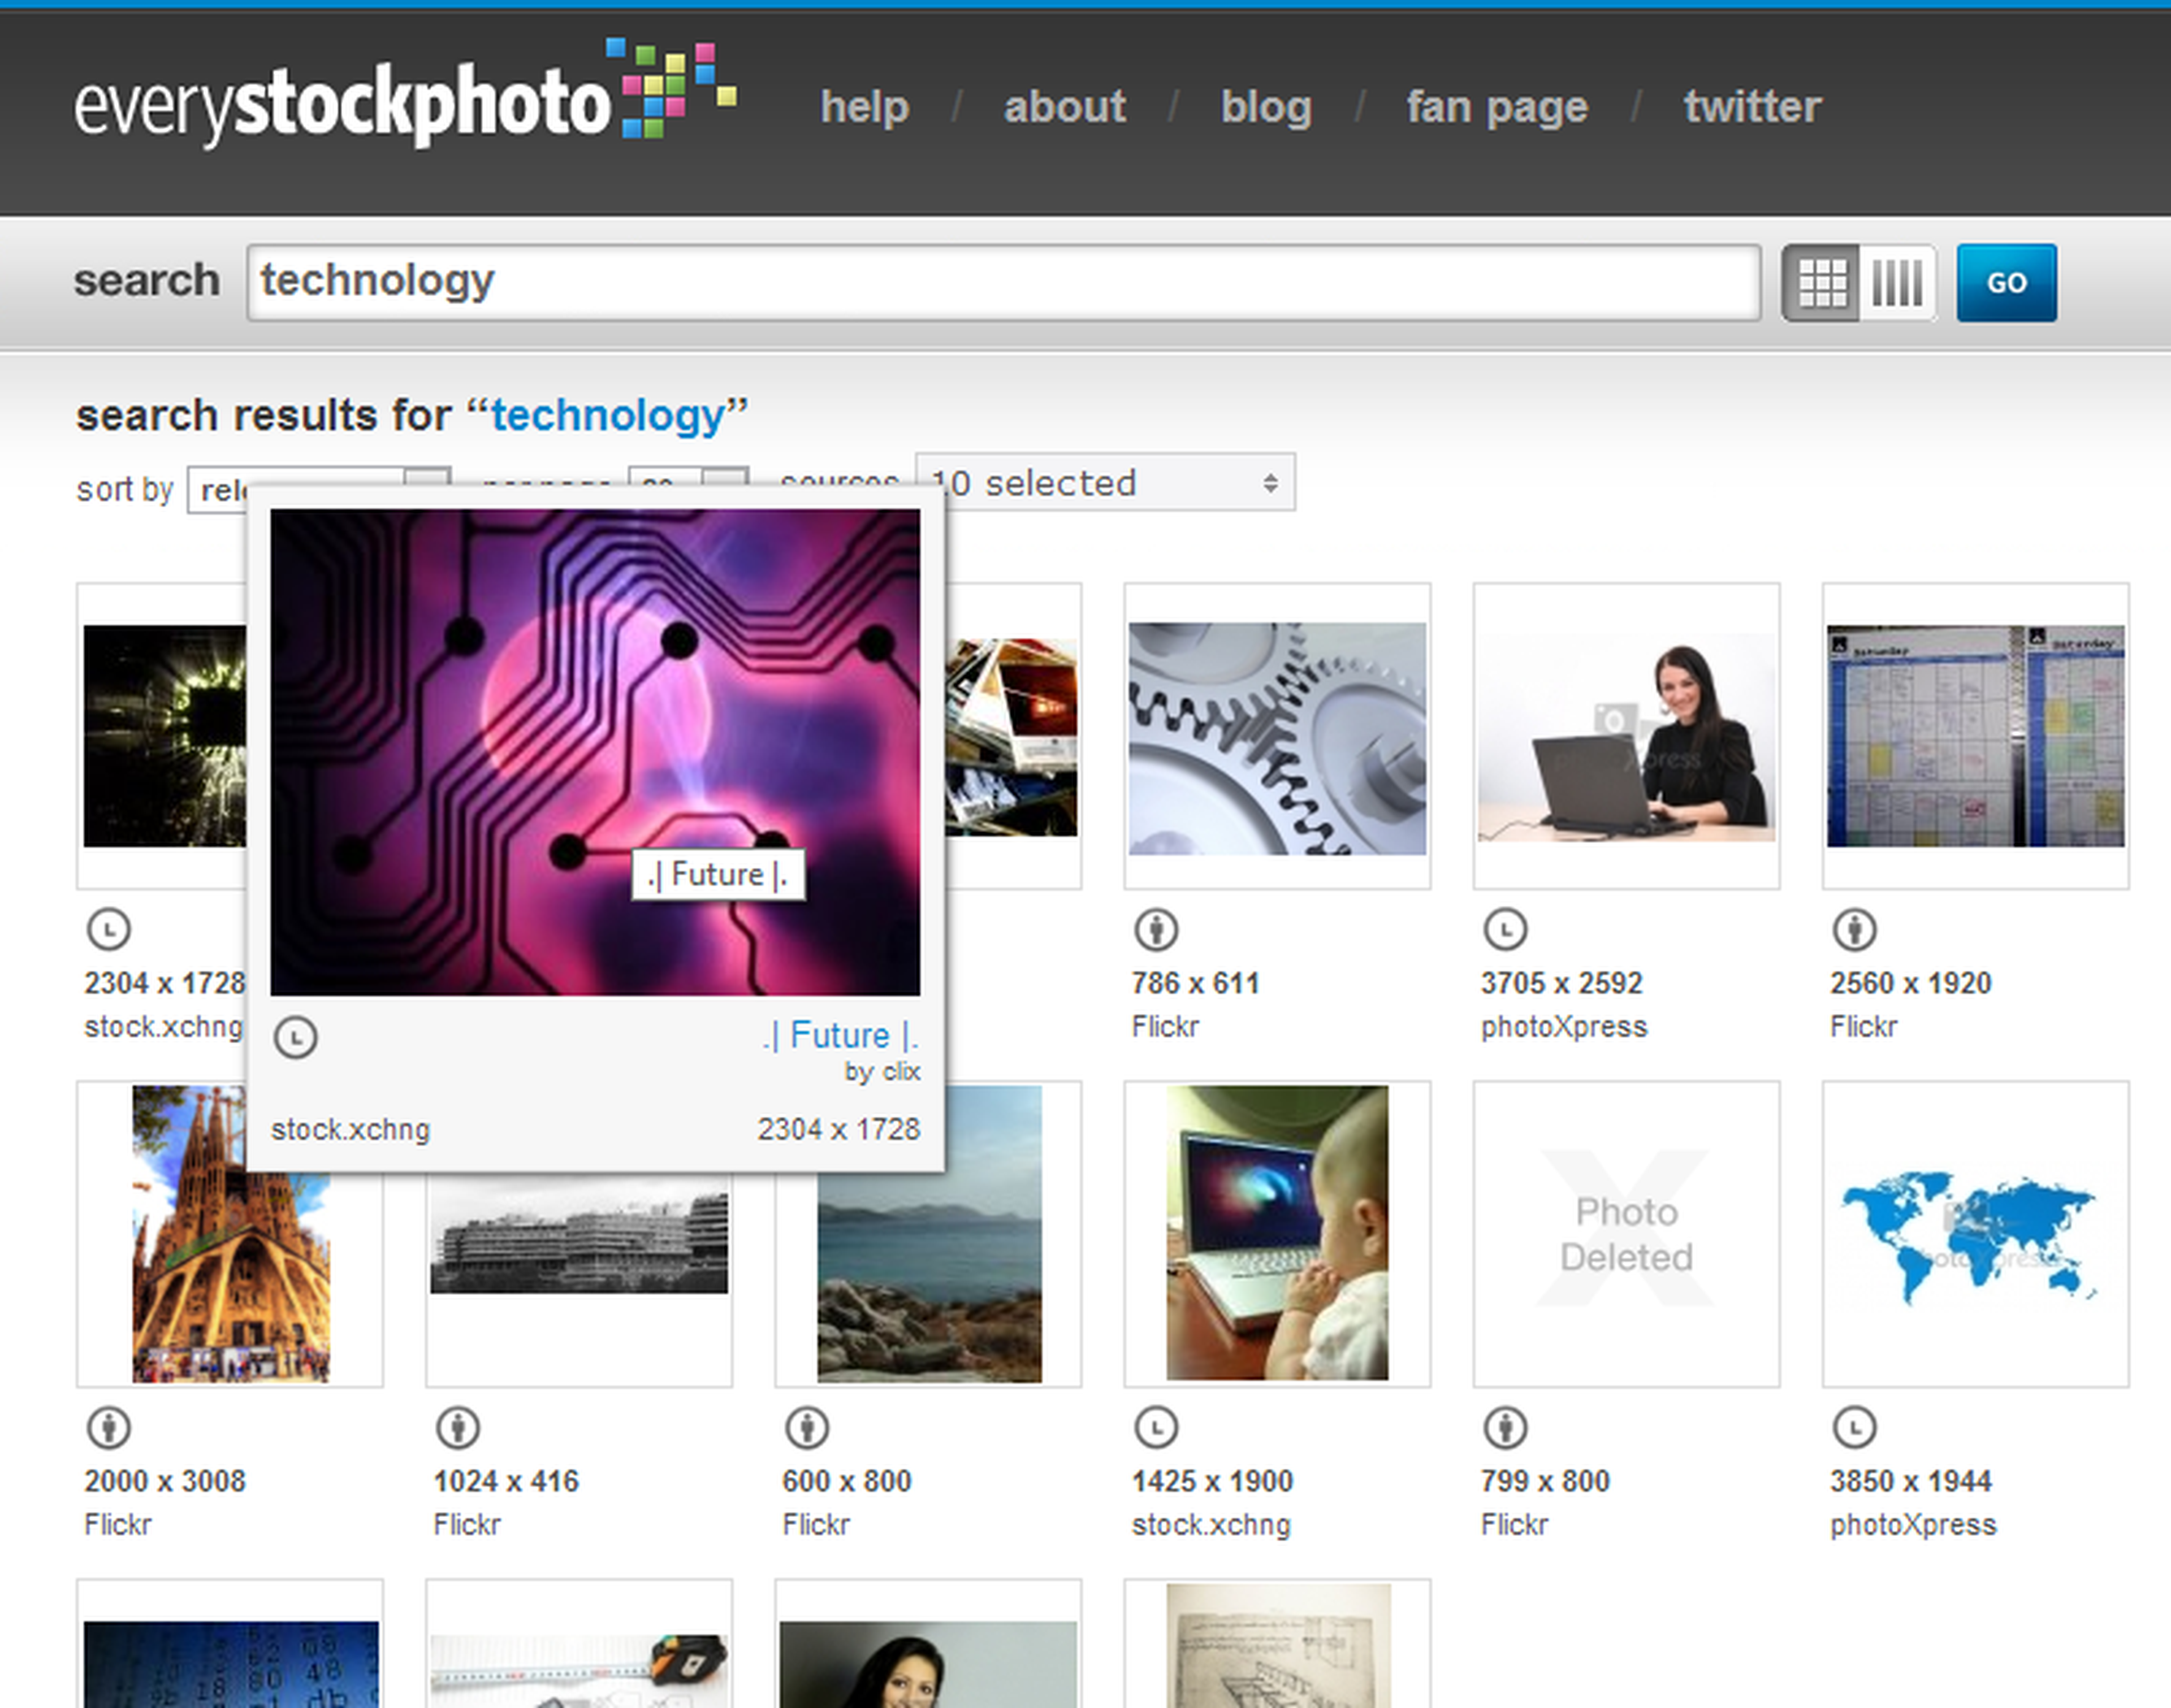
Task: Click license icon in the Future popup
Action: [x=296, y=1038]
